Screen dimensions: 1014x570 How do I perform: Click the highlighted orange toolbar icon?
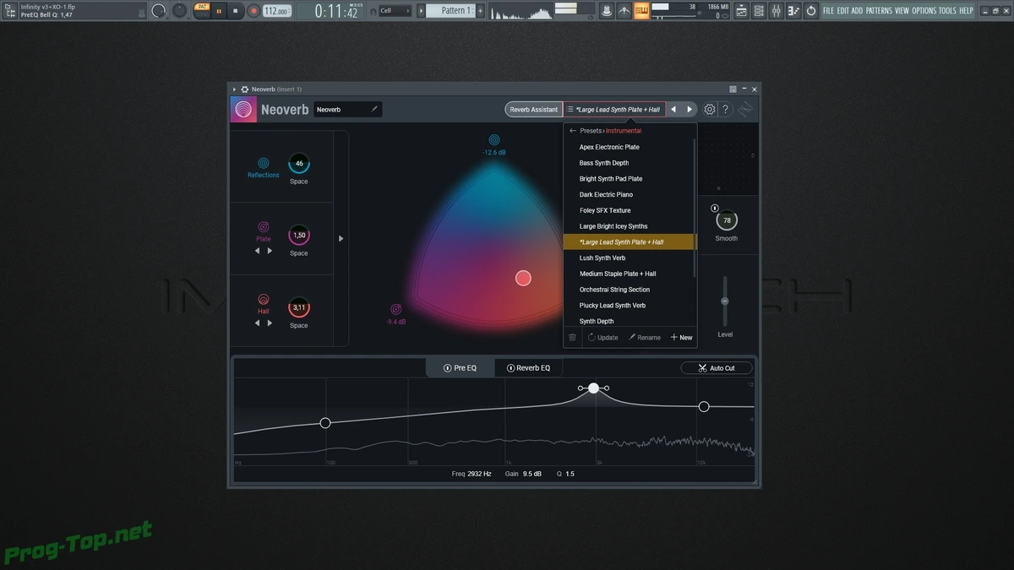(x=641, y=11)
